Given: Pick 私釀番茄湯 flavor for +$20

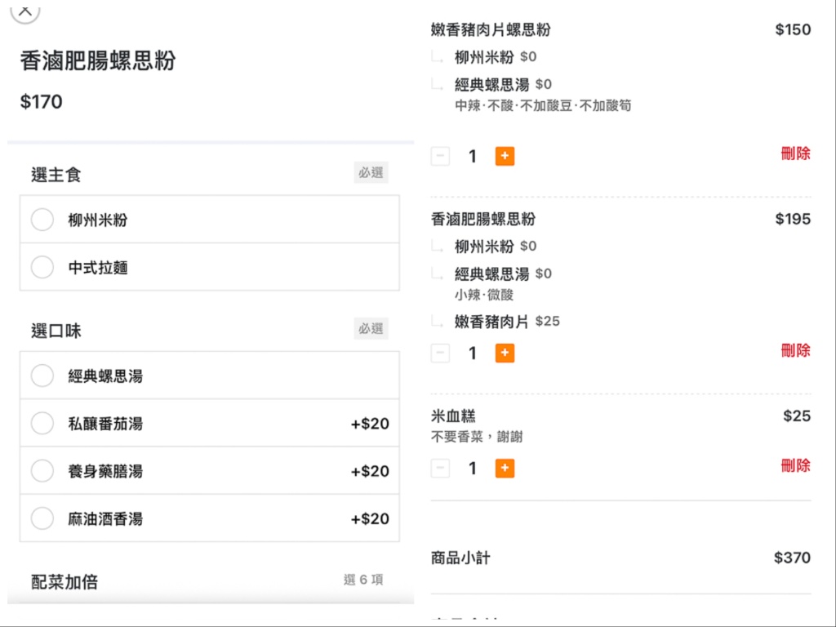Looking at the screenshot, I should point(42,423).
